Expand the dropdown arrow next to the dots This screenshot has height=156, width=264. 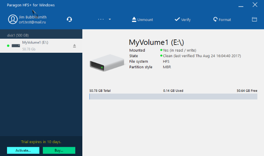click(x=110, y=19)
